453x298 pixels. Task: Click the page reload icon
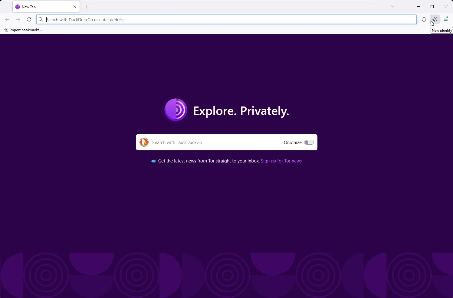[29, 19]
